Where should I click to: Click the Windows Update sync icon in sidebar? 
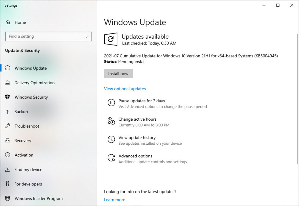(x=8, y=68)
